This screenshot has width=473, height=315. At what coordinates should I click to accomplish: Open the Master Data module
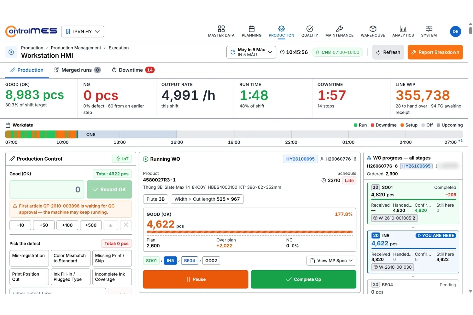point(221,31)
